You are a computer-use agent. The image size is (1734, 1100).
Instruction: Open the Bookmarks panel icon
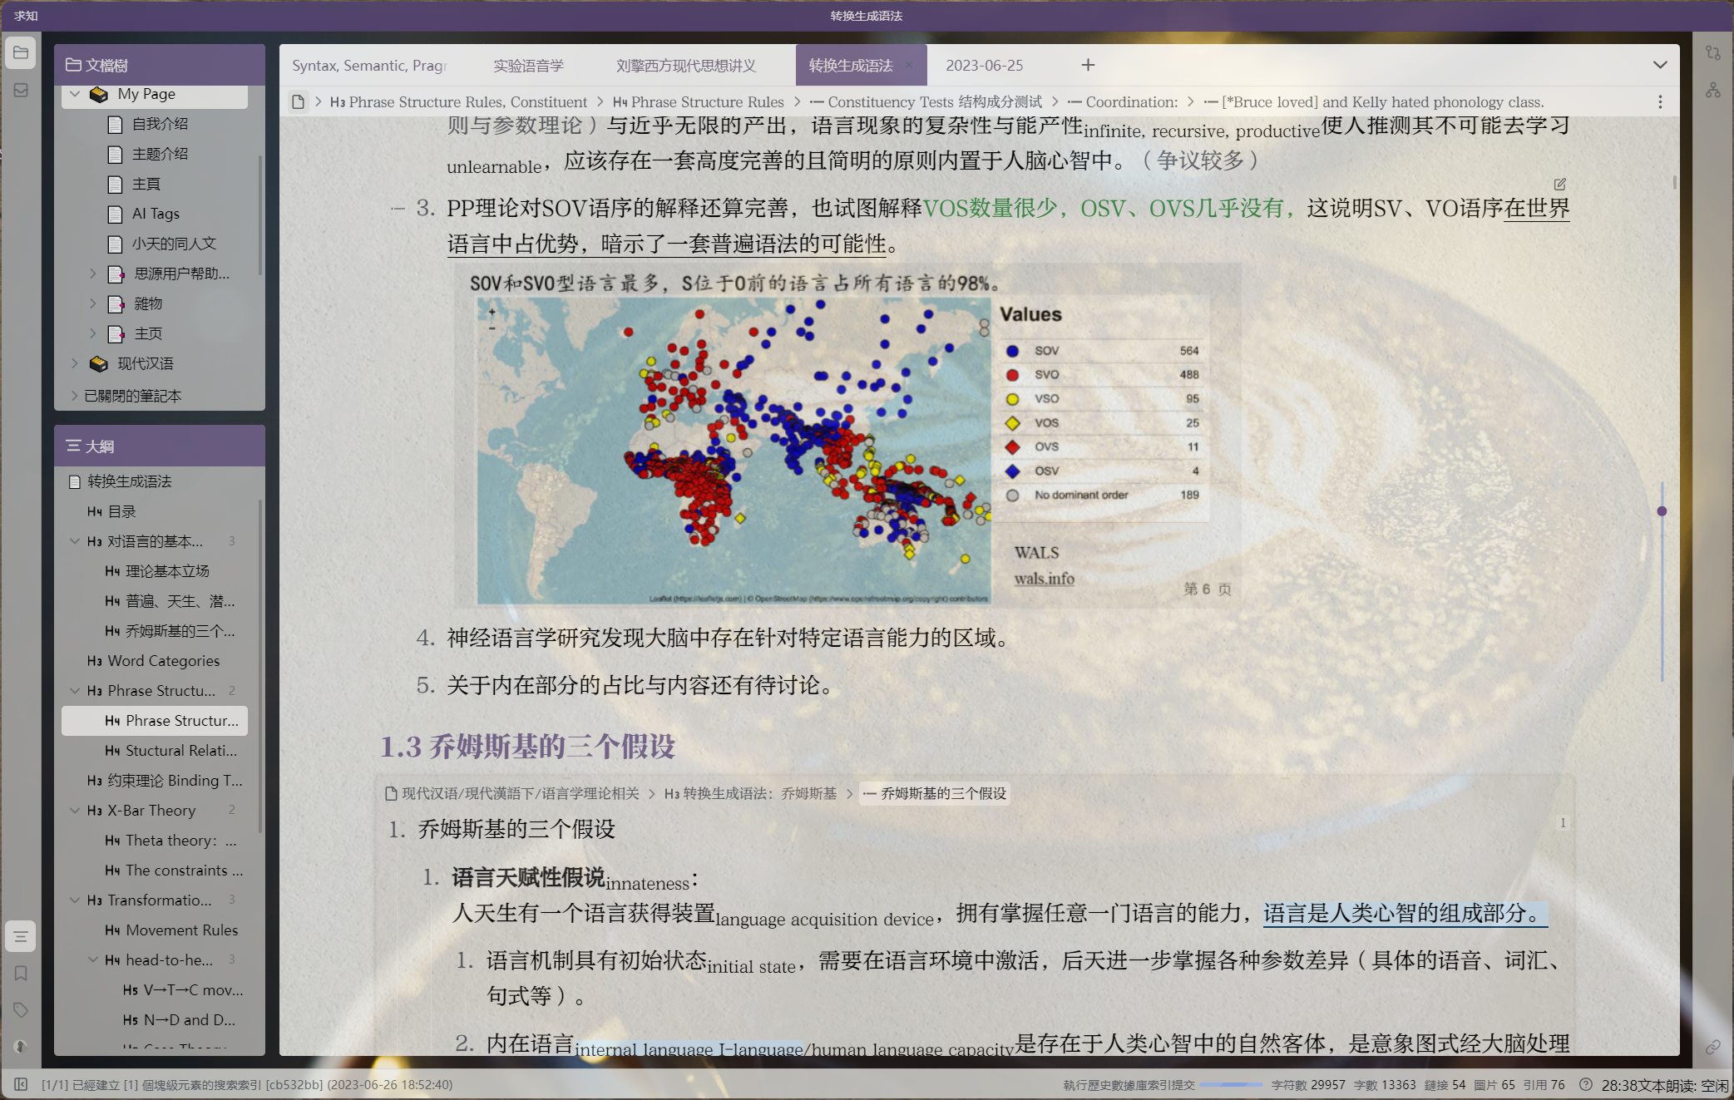click(x=21, y=974)
